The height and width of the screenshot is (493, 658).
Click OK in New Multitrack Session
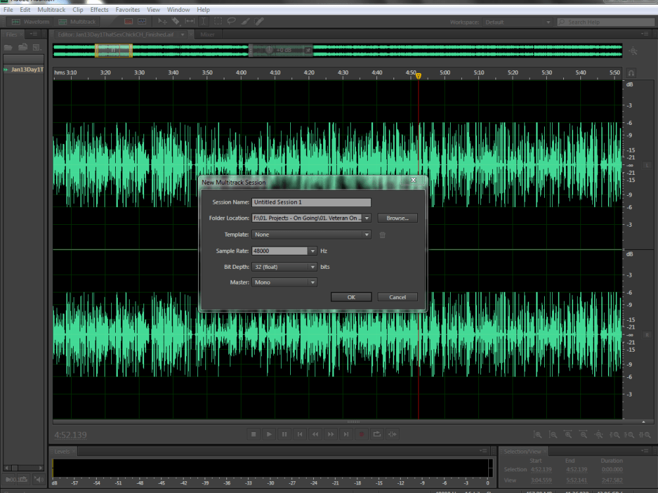pos(351,297)
